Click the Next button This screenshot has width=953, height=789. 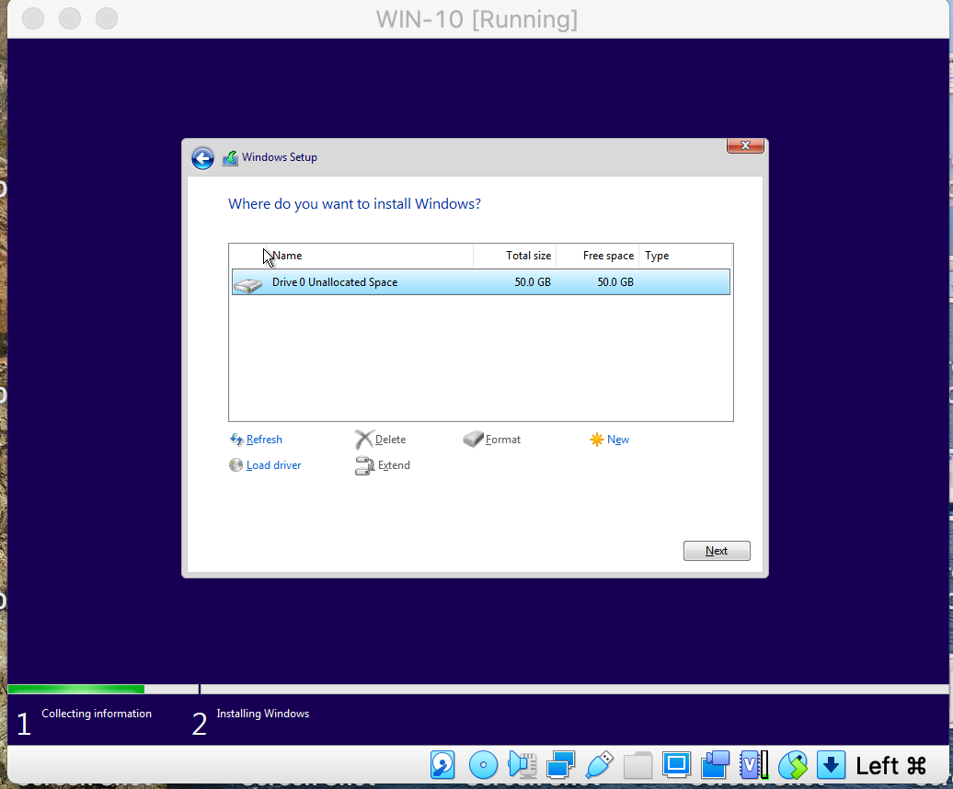pyautogui.click(x=717, y=550)
